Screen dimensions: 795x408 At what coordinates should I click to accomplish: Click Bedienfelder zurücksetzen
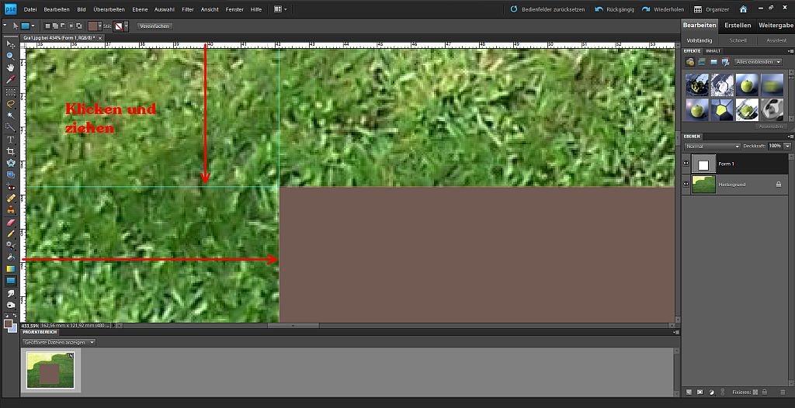547,9
